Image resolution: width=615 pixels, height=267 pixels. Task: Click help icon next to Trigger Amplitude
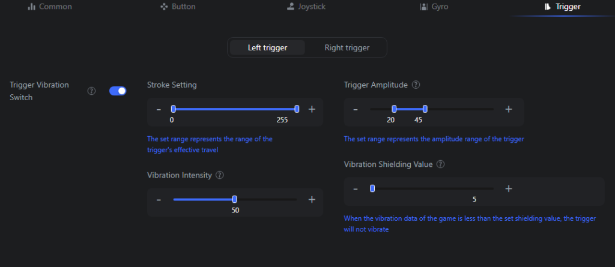[416, 85]
